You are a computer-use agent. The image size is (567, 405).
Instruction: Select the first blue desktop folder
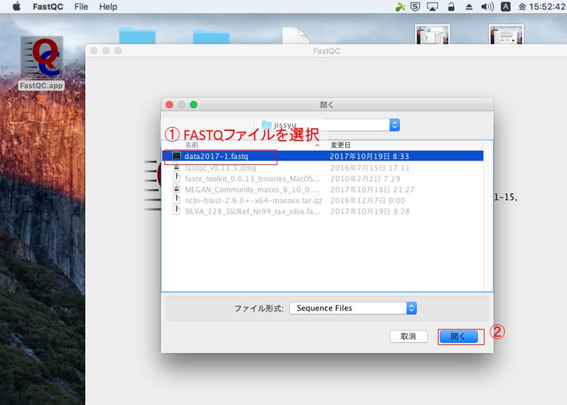137,35
